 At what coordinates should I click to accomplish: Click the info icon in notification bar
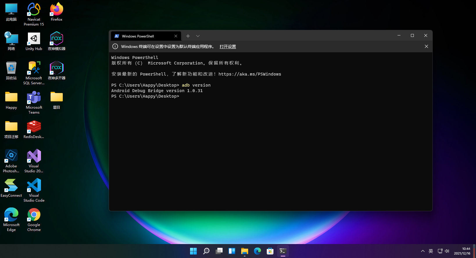coord(115,46)
